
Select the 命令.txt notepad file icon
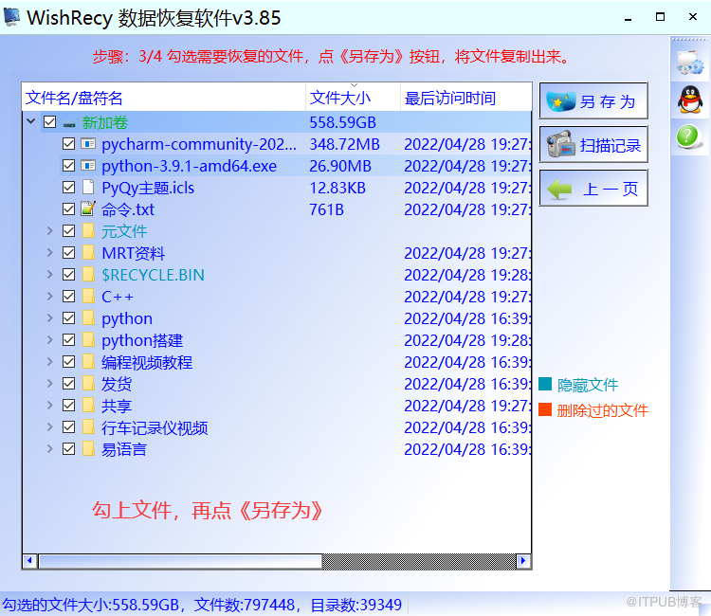pyautogui.click(x=87, y=208)
